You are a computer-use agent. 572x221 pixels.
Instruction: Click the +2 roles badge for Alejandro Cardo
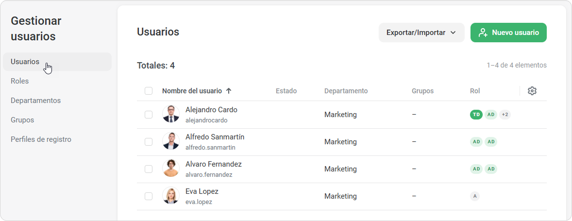[505, 115]
